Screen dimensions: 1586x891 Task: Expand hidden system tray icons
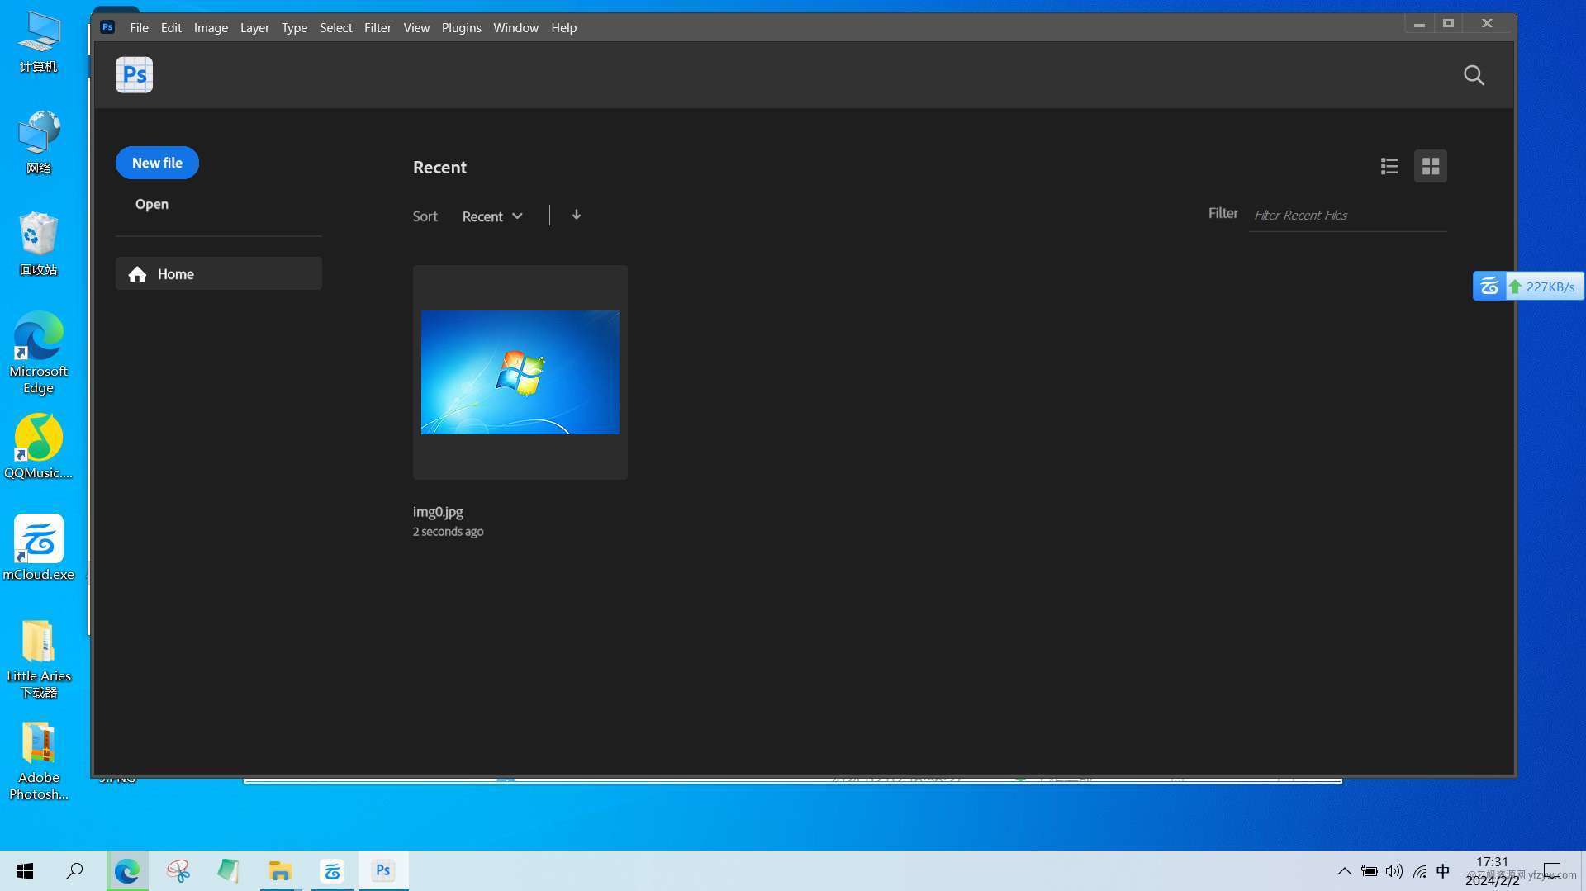pos(1344,871)
